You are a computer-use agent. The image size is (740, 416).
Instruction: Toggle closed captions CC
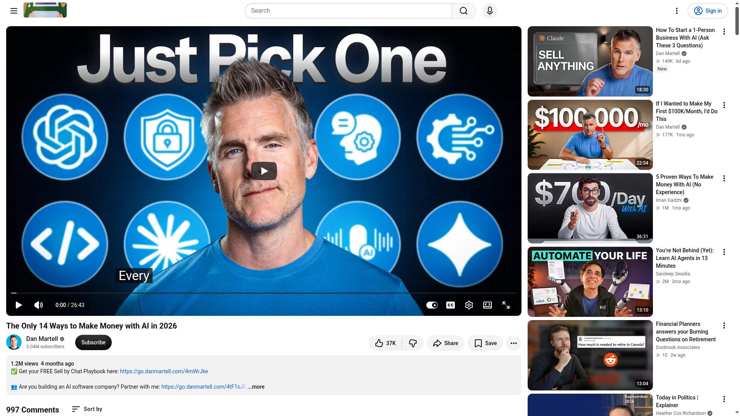click(451, 305)
